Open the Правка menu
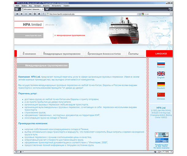The width and height of the screenshot is (187, 156). coord(24,6)
